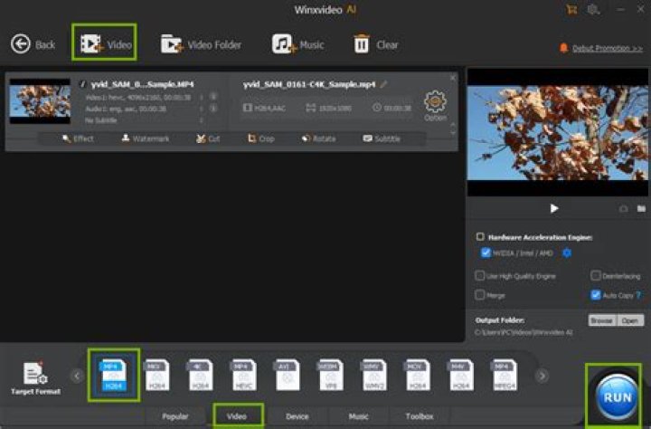Remove the video item with X

coord(453,78)
